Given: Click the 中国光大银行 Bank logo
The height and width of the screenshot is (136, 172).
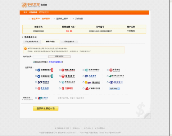Looking at the screenshot, I should (93, 82).
